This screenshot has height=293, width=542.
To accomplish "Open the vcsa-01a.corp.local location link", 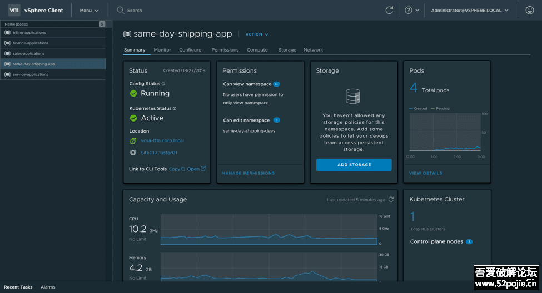I will (x=162, y=141).
